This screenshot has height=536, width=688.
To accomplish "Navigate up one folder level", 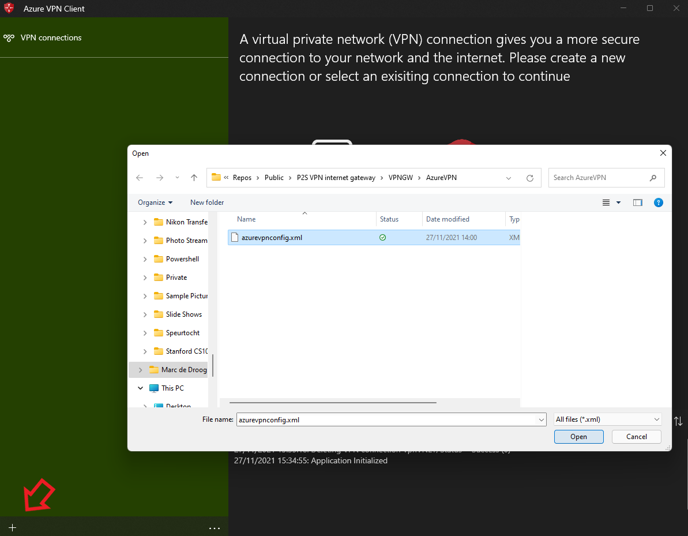I will pos(194,178).
